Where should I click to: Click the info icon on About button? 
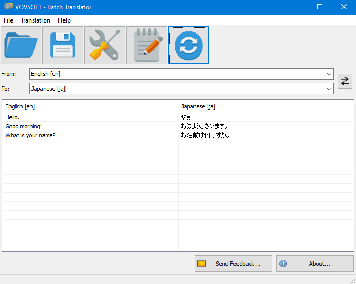(x=283, y=264)
